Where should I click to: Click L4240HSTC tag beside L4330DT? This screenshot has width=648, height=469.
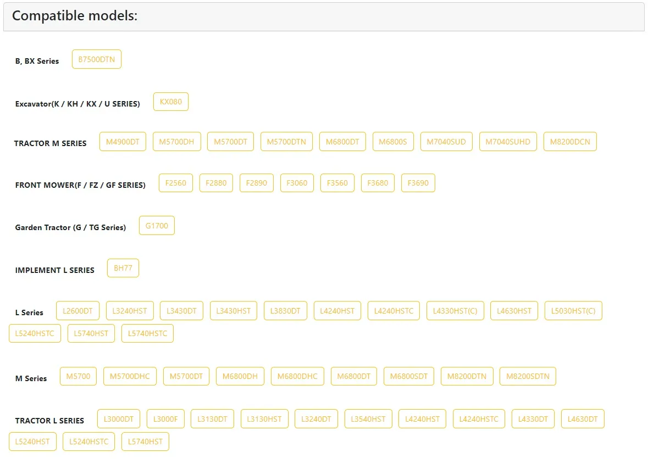[479, 419]
